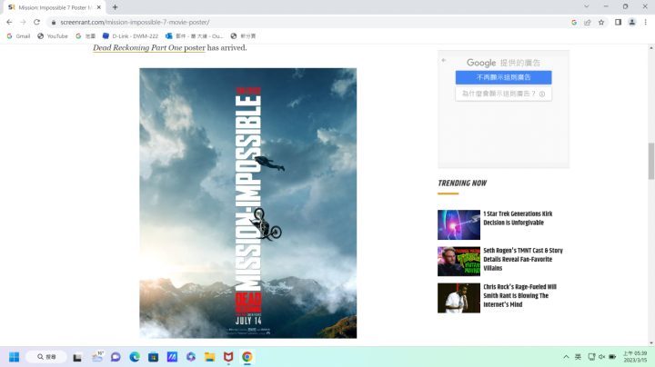Open the volume control in the system tray
Viewport: 655px width, 367px height.
[602, 357]
